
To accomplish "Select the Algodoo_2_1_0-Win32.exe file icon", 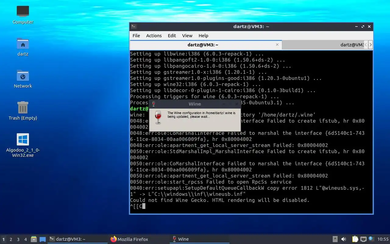I will [x=23, y=139].
